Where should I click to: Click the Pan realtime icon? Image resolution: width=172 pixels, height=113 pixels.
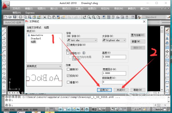click(x=84, y=17)
